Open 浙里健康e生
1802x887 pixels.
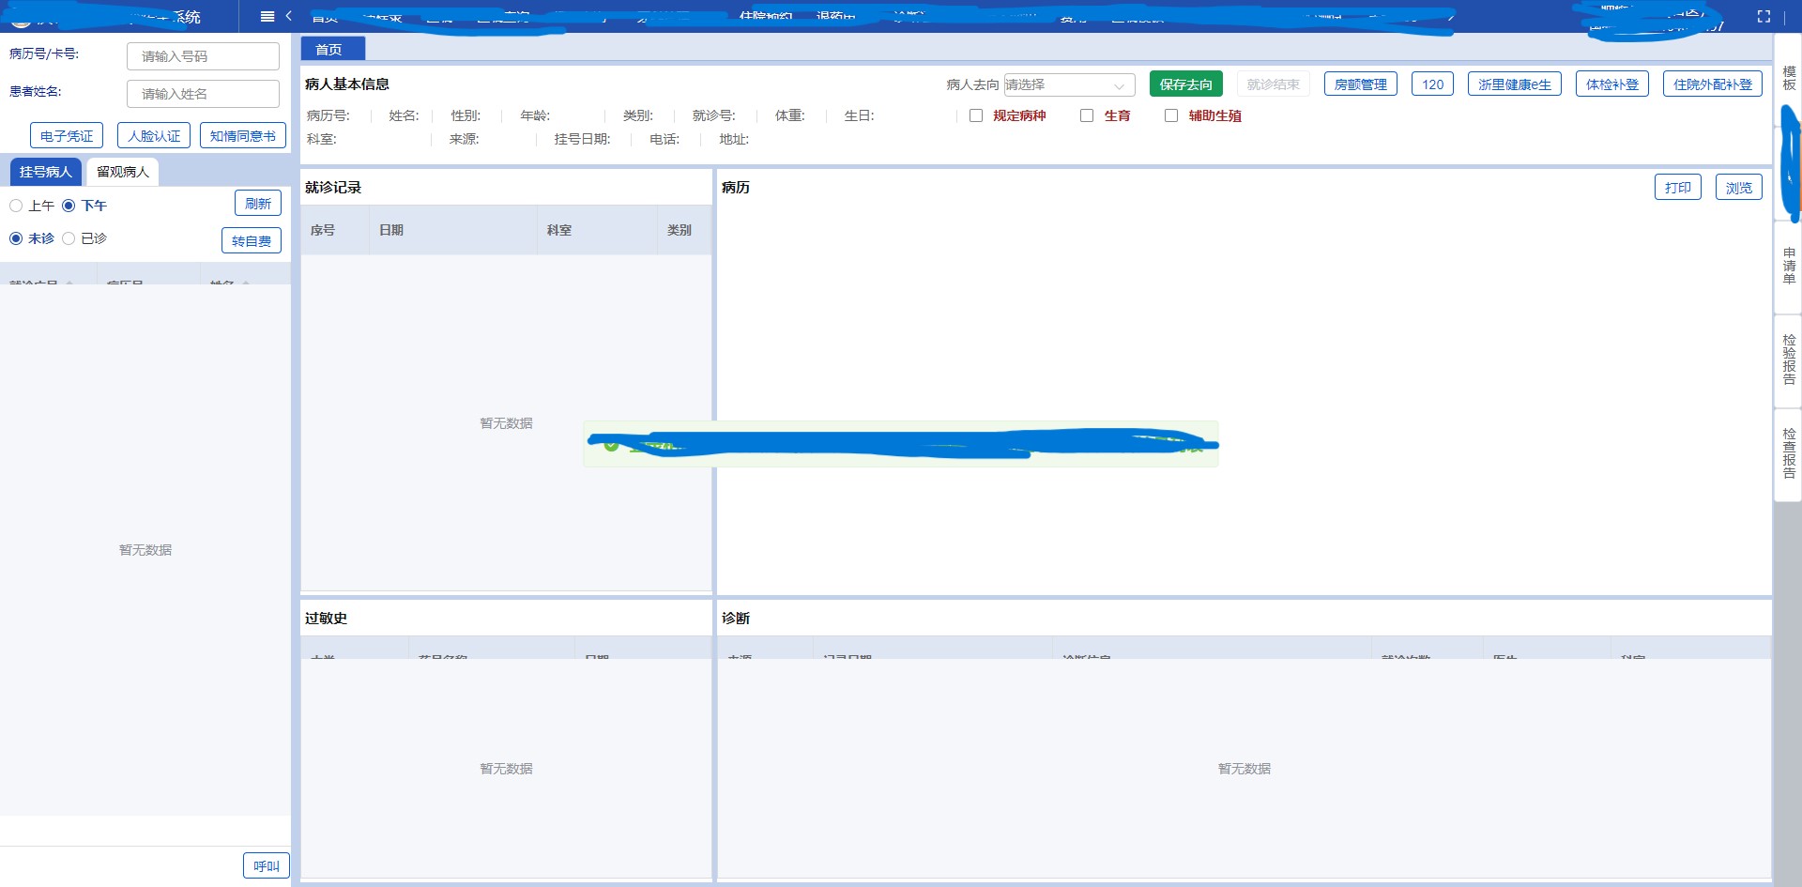point(1515,84)
